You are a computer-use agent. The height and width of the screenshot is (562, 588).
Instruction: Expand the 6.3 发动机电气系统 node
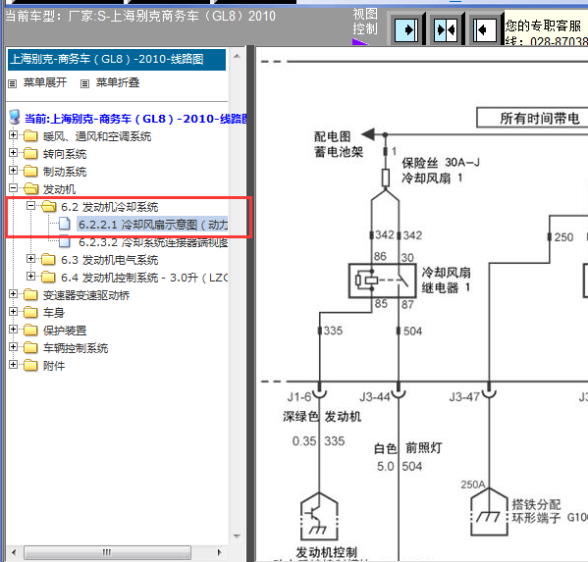pos(30,259)
